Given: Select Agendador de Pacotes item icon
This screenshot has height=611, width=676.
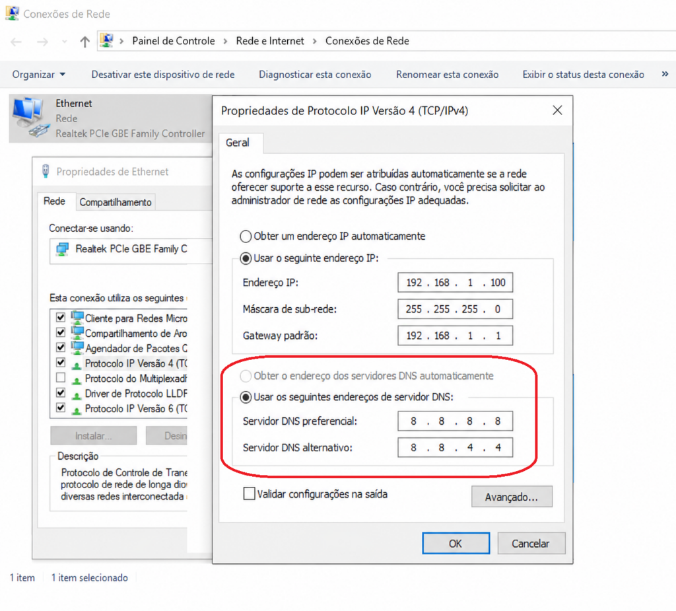Looking at the screenshot, I should click(x=77, y=348).
